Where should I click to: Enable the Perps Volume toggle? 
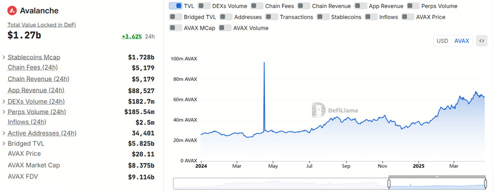point(413,6)
